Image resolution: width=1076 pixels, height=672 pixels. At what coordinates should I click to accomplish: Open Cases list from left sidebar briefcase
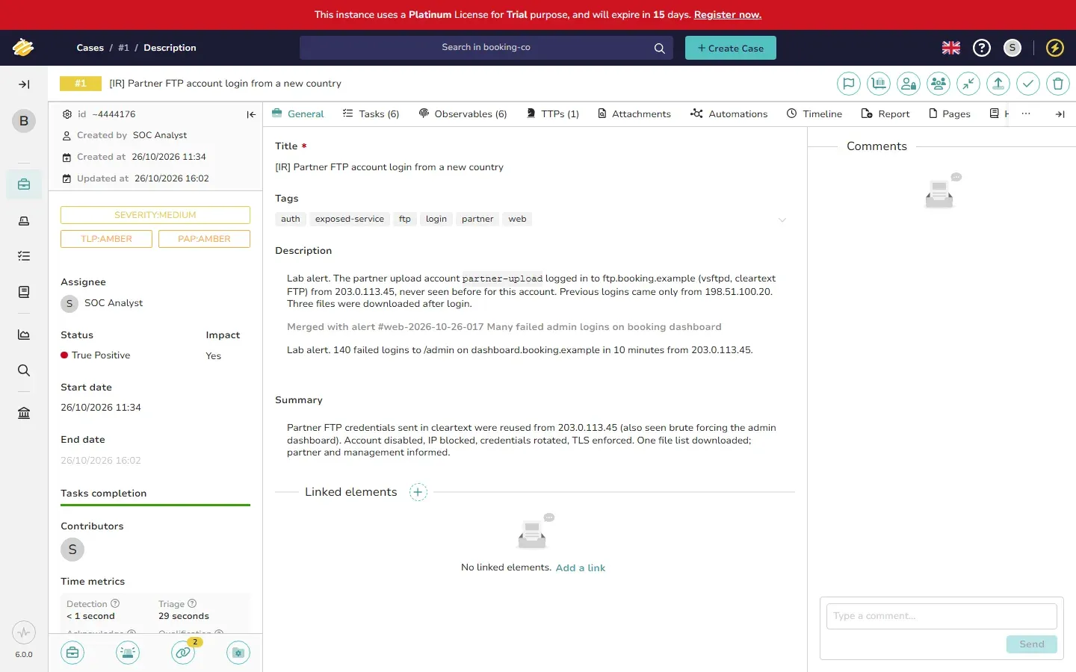point(24,184)
